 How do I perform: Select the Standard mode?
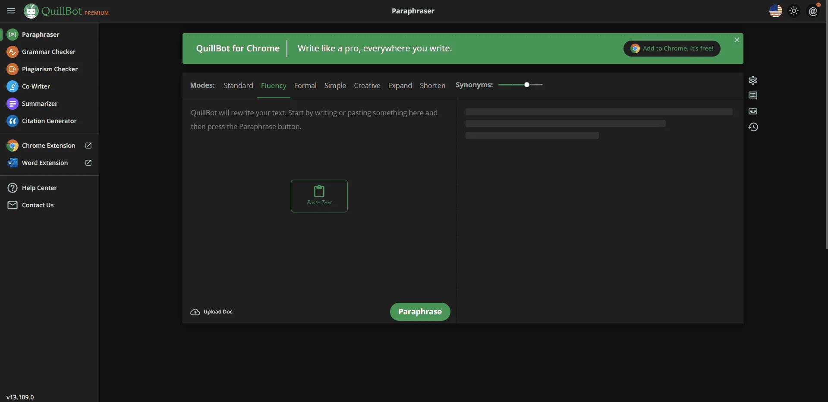238,85
